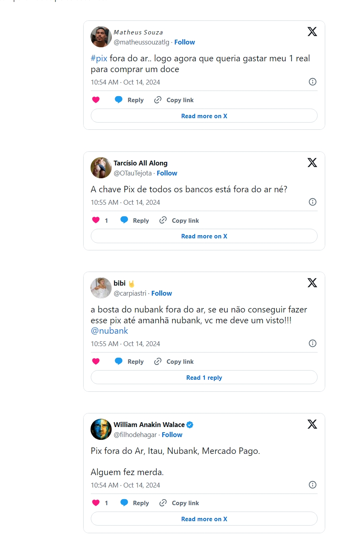
Task: Open the #pix hashtag link
Action: (99, 58)
